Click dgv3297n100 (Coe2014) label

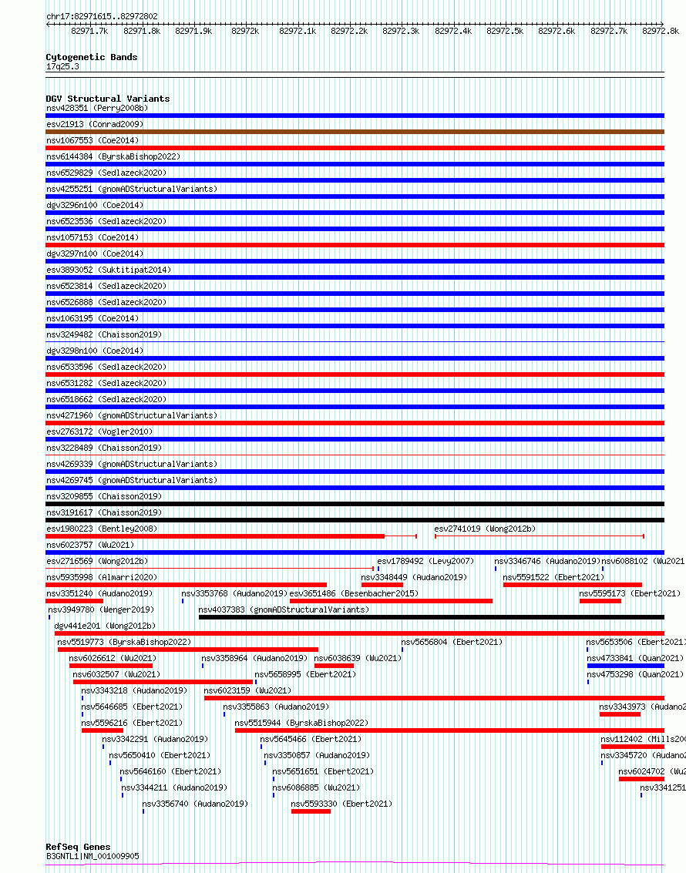(95, 254)
